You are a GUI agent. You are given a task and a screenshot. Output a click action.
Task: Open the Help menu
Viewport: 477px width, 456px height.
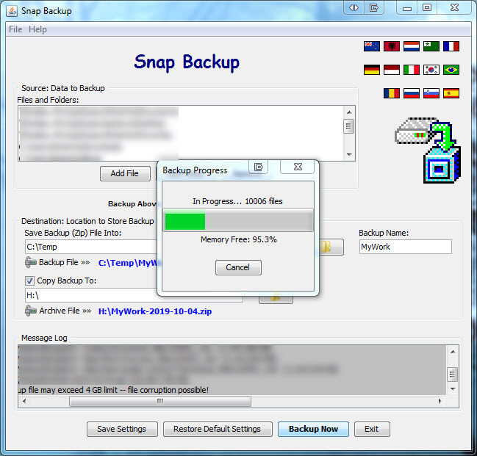tap(37, 29)
